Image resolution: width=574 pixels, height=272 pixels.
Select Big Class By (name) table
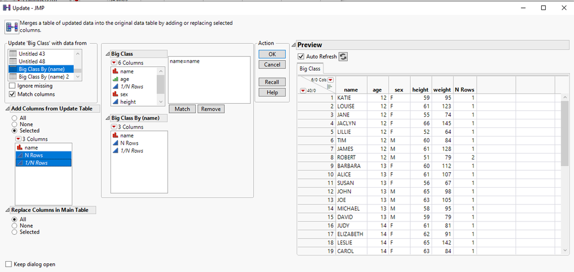tap(41, 69)
